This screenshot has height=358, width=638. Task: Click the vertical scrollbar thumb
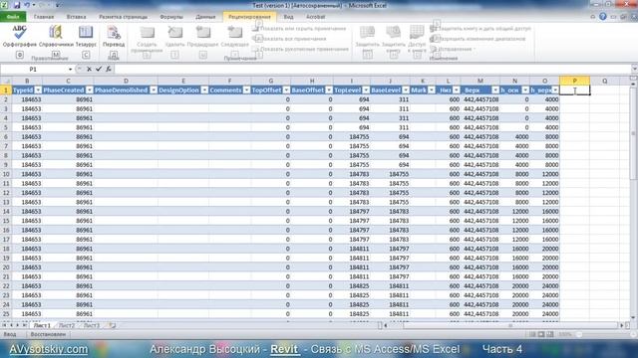(x=633, y=132)
